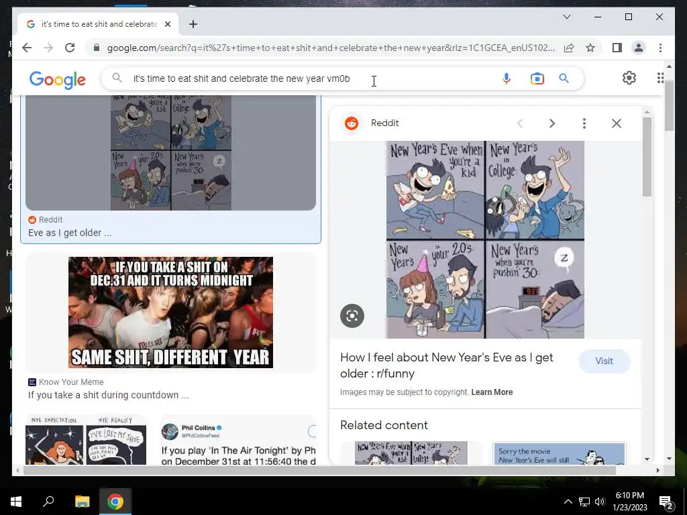Go to Google home via logo
The width and height of the screenshot is (687, 515).
pos(58,79)
